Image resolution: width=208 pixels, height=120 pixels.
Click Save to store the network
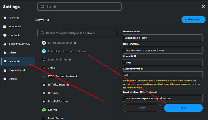[183, 108]
